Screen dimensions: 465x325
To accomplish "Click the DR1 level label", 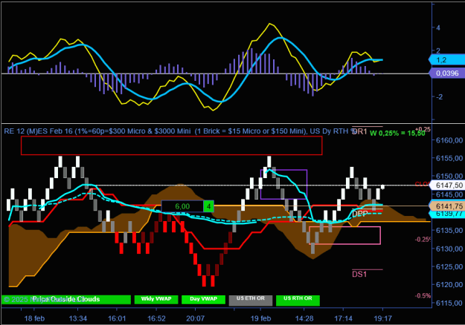I will (x=359, y=131).
